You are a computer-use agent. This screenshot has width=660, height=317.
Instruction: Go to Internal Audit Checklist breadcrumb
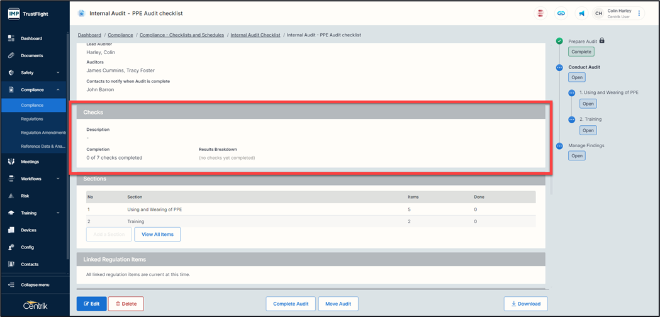[255, 35]
